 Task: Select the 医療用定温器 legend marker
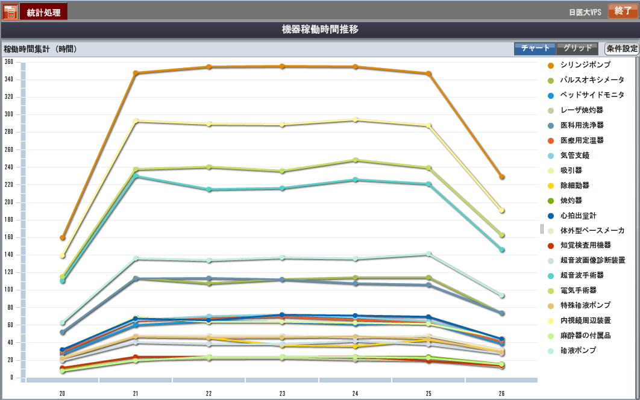(551, 140)
